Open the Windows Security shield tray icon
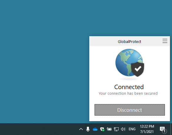This screenshot has width=172, height=135. 102,129
